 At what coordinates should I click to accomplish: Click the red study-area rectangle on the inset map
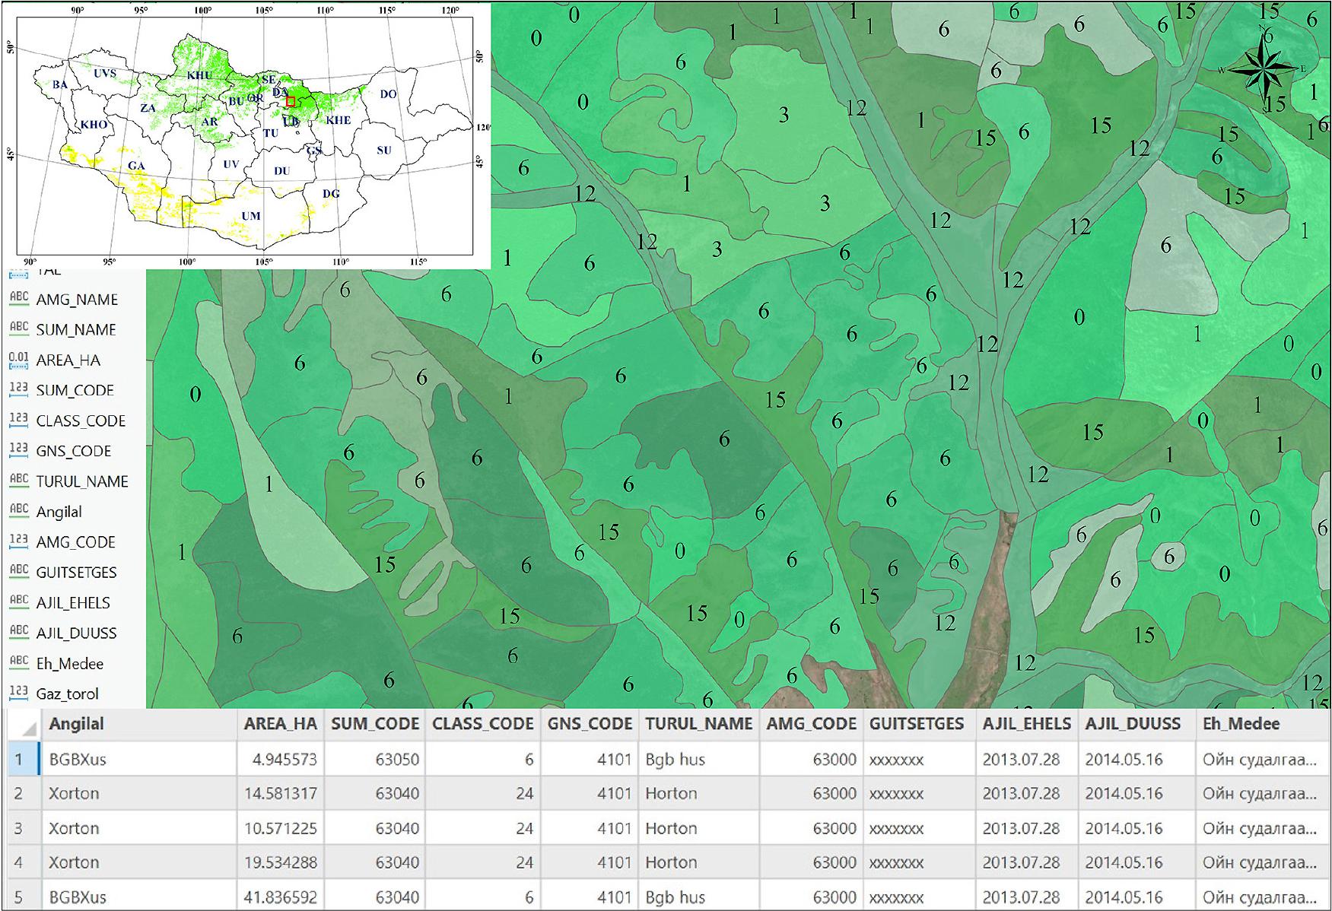click(x=290, y=101)
